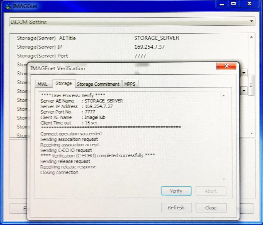
Task: Click the "Client Time out" log line
Action: [x=69, y=123]
